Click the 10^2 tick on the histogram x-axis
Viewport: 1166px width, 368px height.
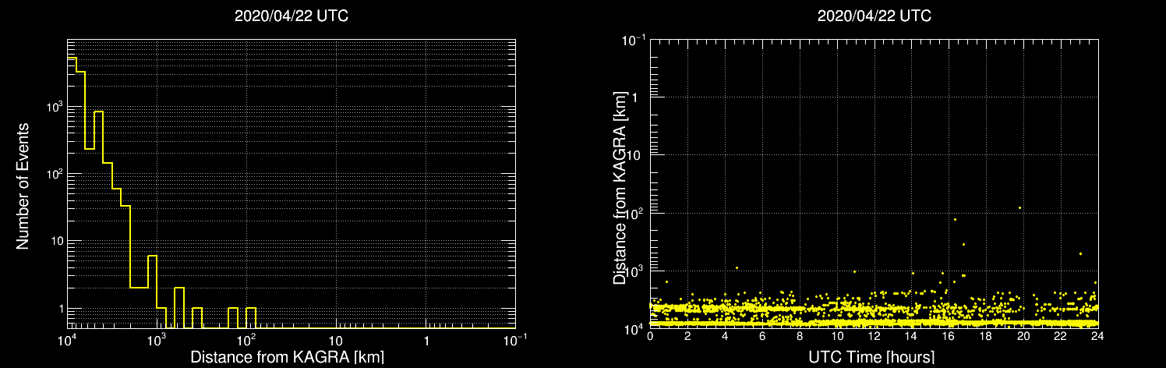(247, 339)
